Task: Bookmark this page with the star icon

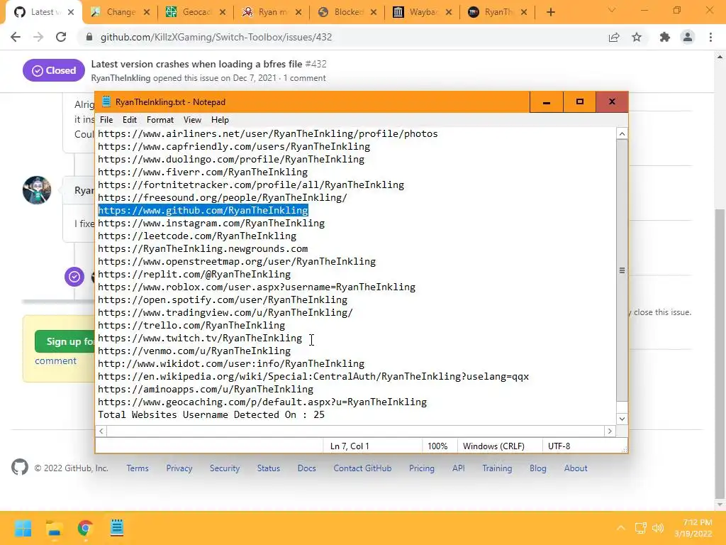Action: click(637, 37)
